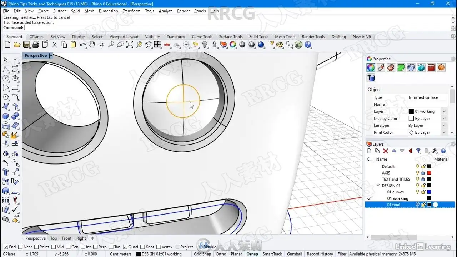Screen dimensions: 457x257
Task: Open the layer filter funnel icon
Action: click(418, 151)
